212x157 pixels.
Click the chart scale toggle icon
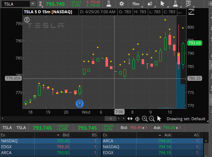(x=191, y=12)
